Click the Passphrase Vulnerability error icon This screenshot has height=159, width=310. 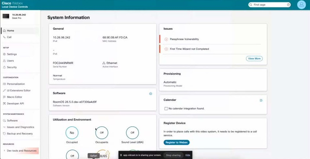166,39
